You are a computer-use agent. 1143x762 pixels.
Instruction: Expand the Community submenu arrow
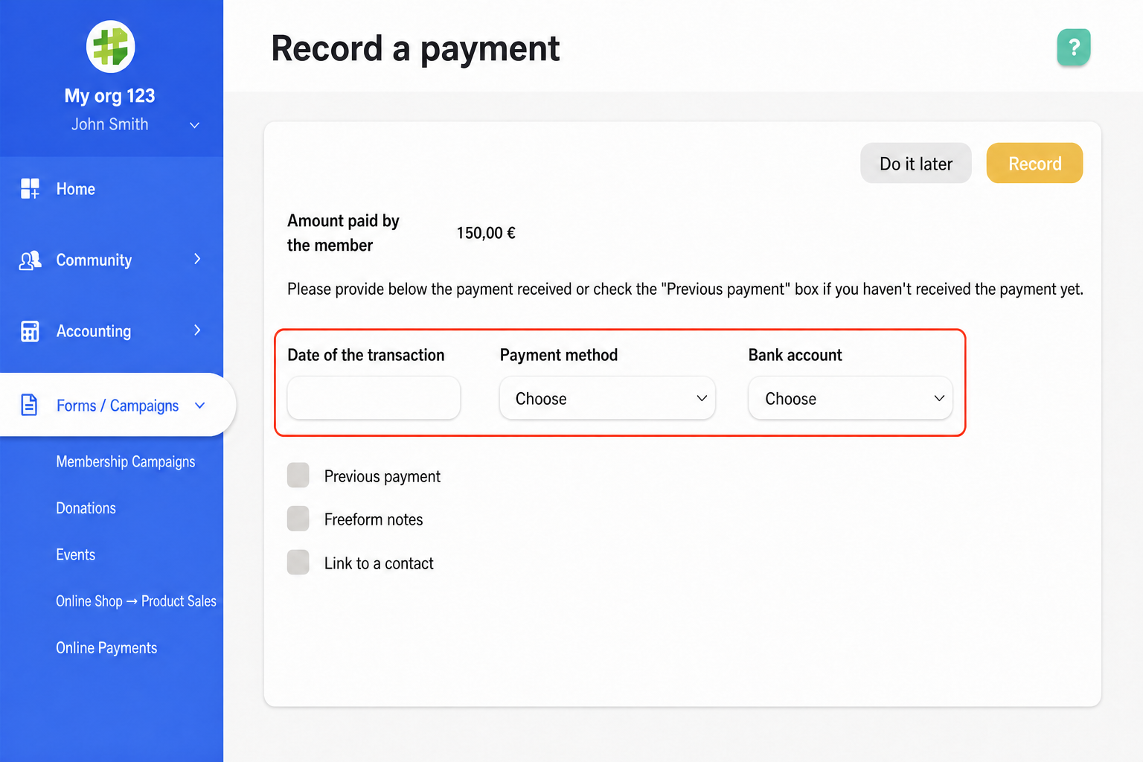[197, 259]
